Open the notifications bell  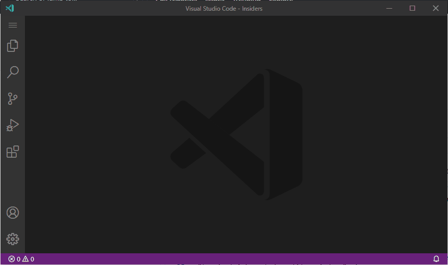436,259
